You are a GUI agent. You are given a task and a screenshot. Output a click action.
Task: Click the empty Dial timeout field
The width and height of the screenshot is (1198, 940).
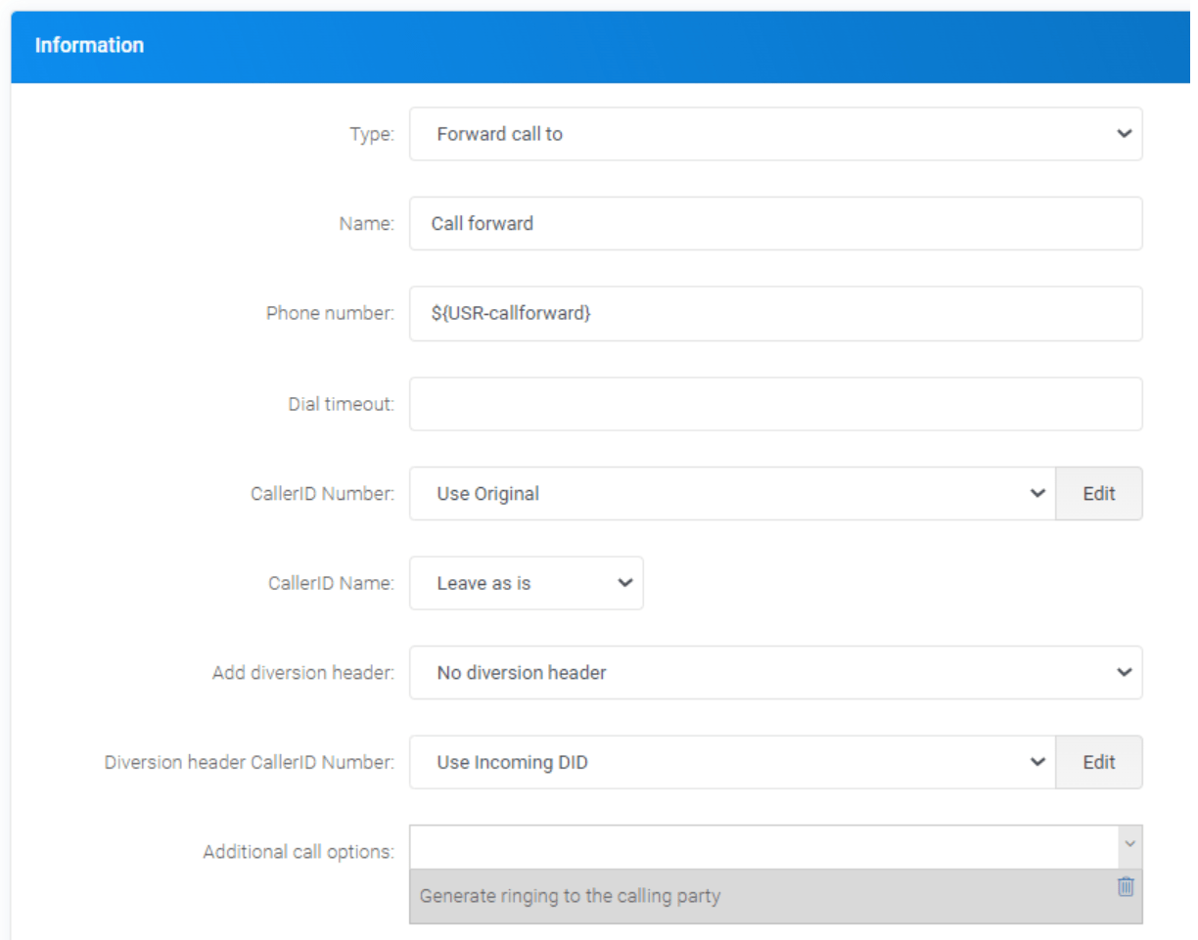[774, 404]
